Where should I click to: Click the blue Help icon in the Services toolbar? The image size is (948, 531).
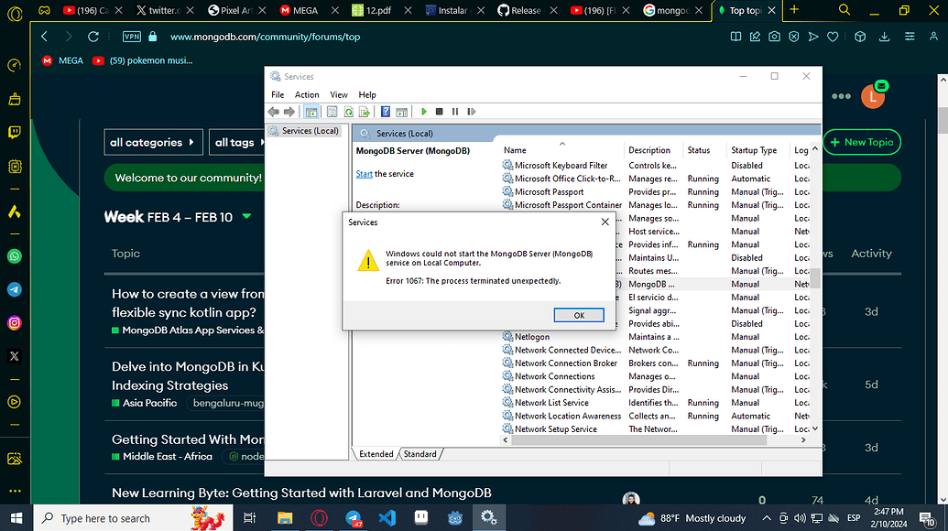pyautogui.click(x=386, y=112)
